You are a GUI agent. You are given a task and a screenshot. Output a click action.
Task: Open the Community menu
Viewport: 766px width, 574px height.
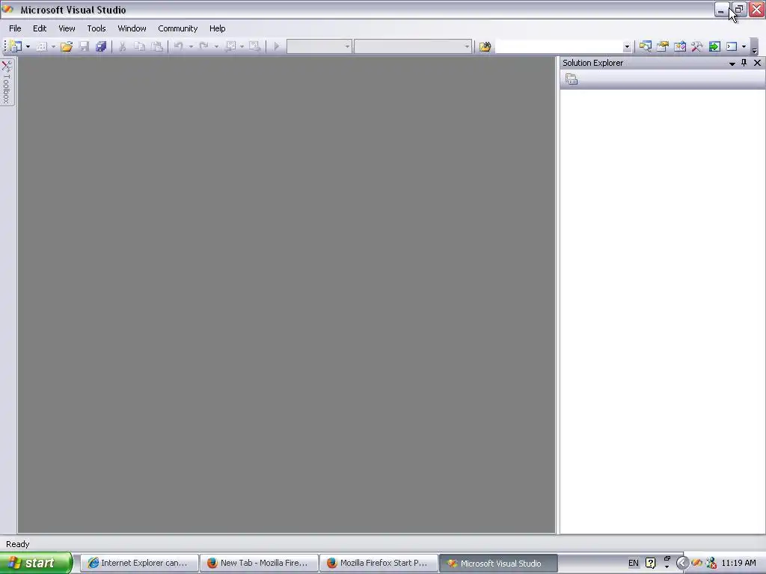[178, 28]
